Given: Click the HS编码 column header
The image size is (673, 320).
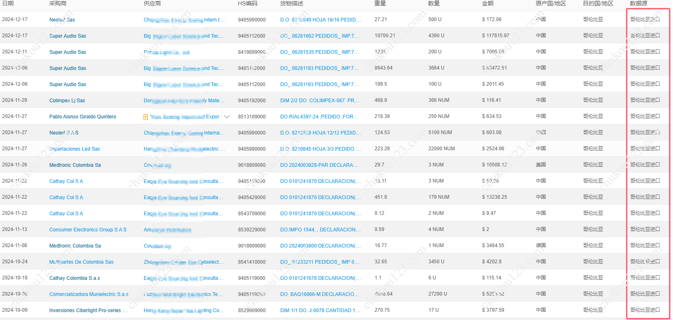Looking at the screenshot, I should (x=248, y=3).
